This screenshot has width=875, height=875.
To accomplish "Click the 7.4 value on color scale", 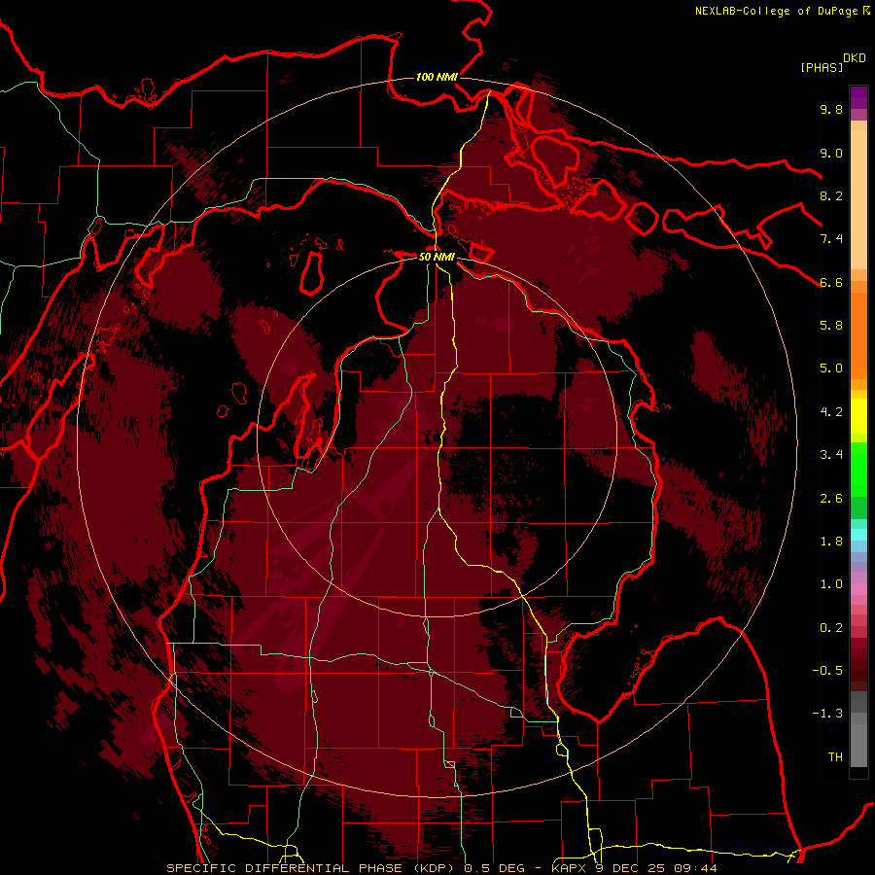I will (x=831, y=239).
